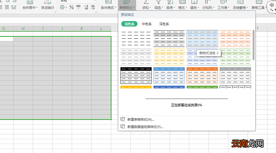Apply thousands separator (000) format icon

pyautogui.click(x=78, y=7)
